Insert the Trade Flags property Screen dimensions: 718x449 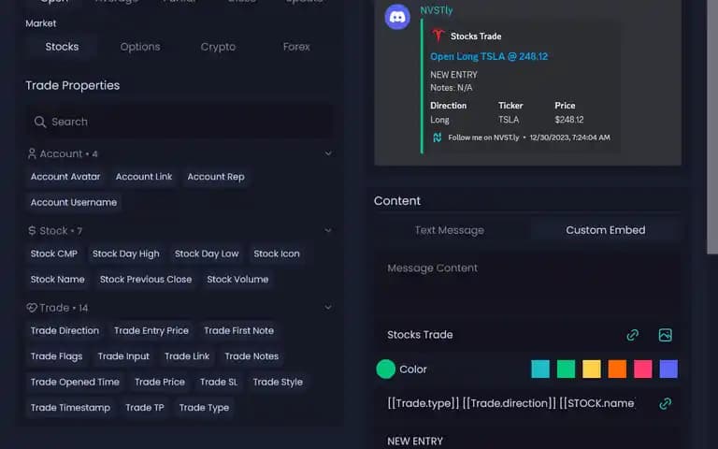coord(56,356)
